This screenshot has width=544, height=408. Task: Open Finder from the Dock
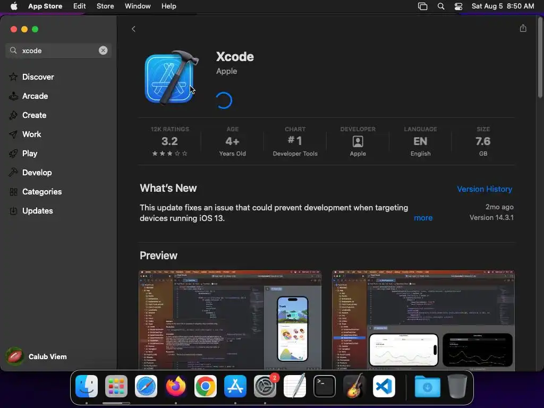coord(87,386)
